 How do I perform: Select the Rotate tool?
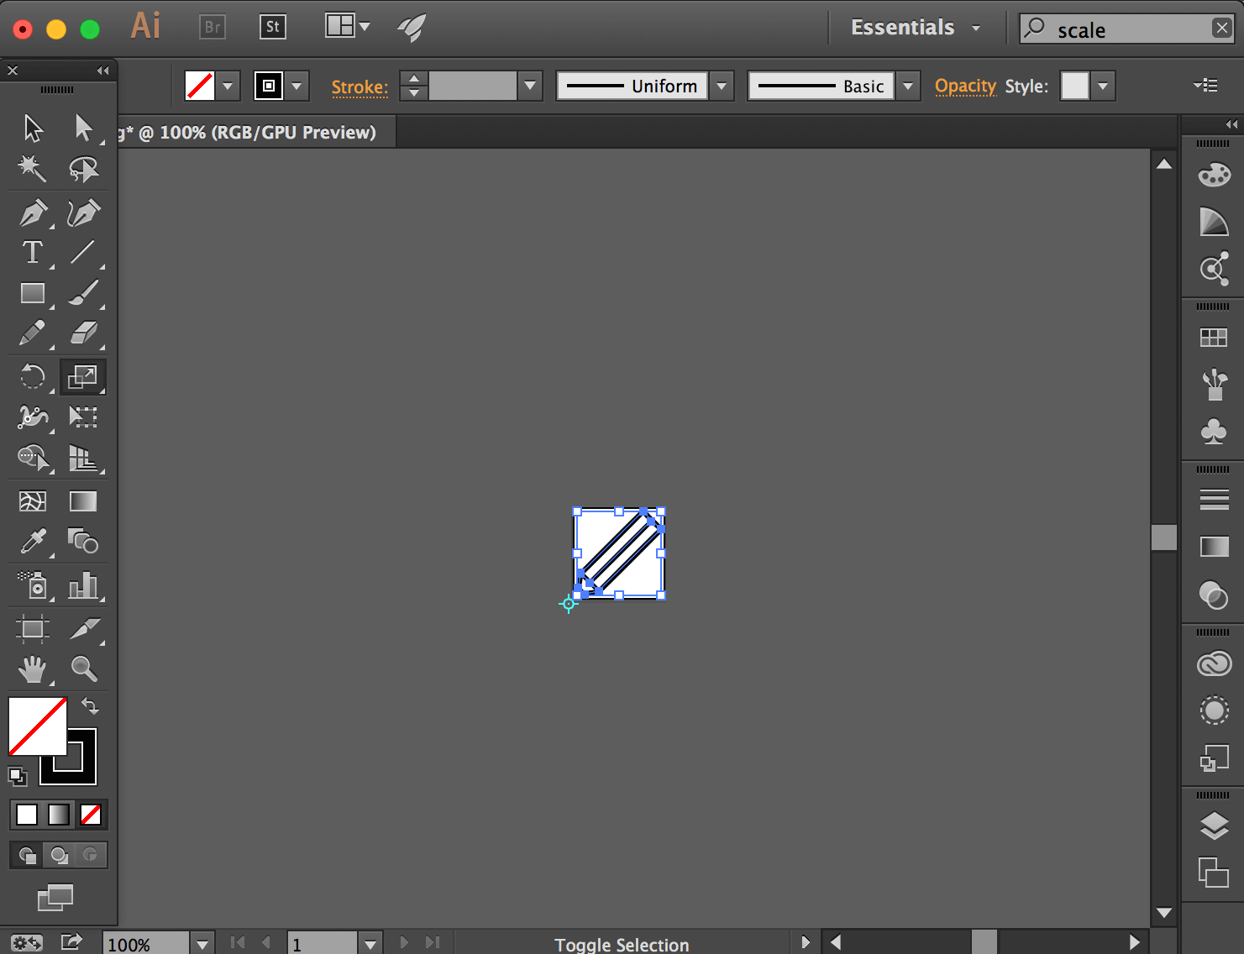(33, 376)
